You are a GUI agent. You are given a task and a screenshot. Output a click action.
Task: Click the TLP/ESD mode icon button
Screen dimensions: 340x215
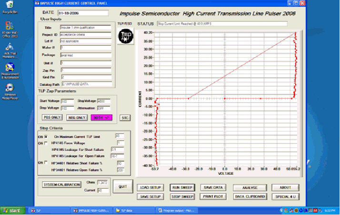click(x=126, y=37)
